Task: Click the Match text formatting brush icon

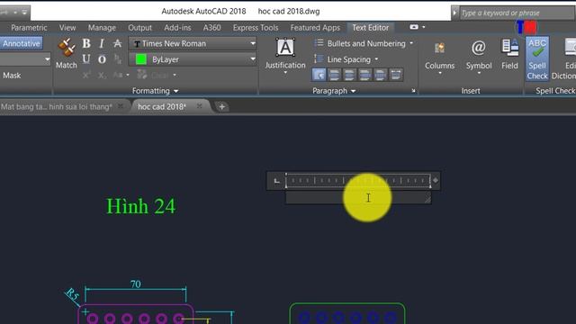Action: [66, 48]
